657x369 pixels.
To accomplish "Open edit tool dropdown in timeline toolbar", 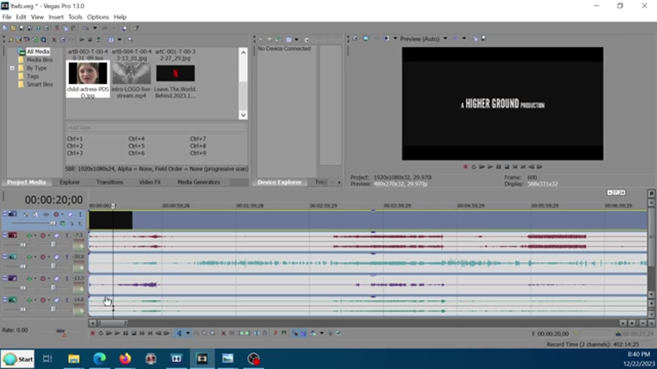I will click(x=188, y=333).
